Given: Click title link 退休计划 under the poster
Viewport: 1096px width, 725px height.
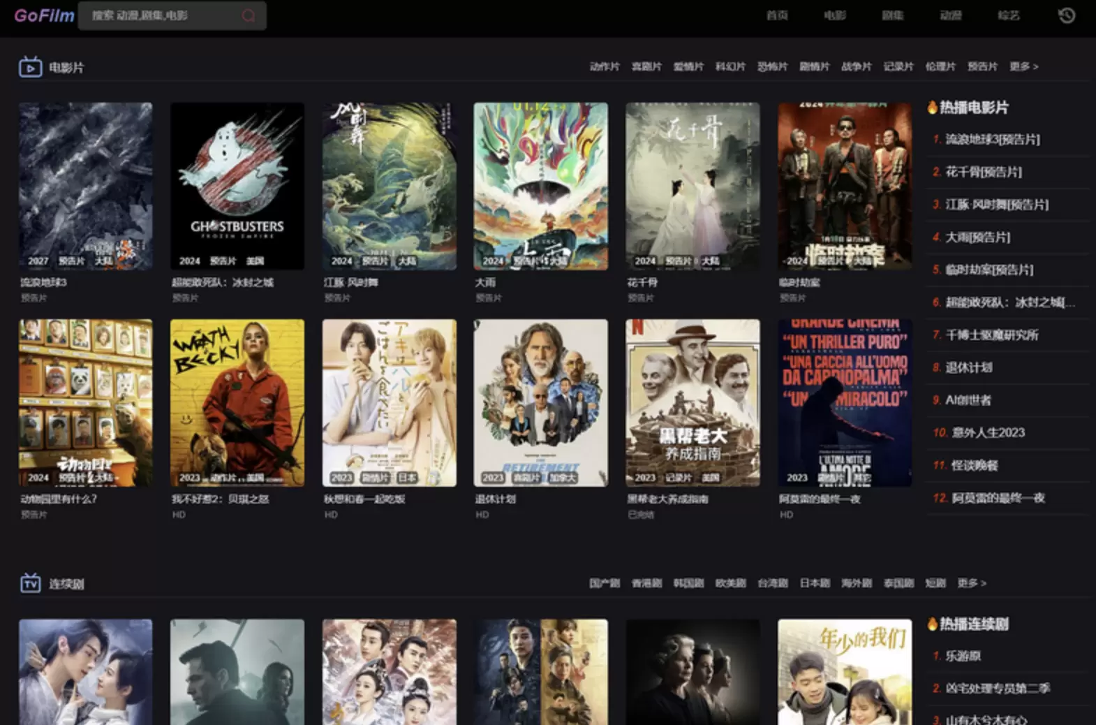Looking at the screenshot, I should pyautogui.click(x=494, y=499).
